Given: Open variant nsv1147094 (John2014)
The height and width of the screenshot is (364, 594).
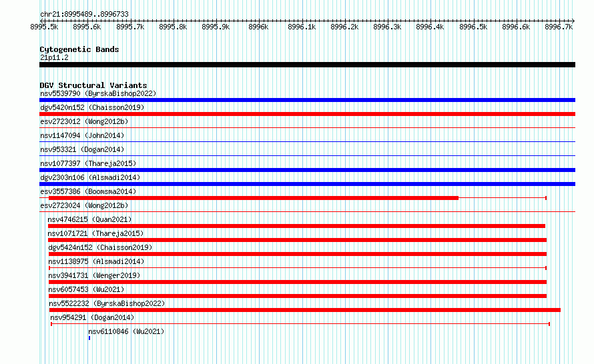Looking at the screenshot, I should (82, 135).
